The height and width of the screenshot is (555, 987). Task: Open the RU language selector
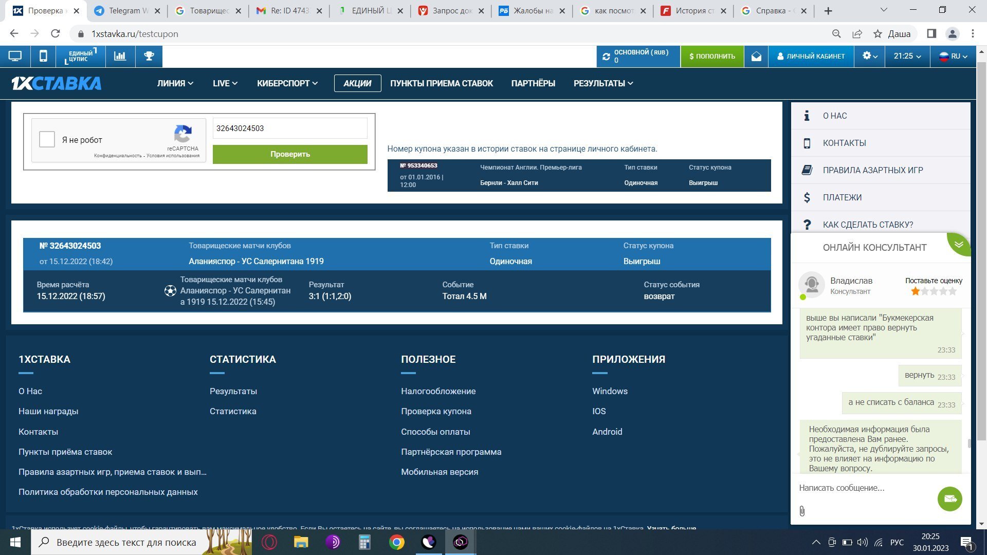click(954, 57)
